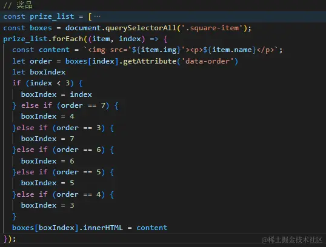Click the order == 7 condition
The width and height of the screenshot is (326, 247).
[83, 105]
